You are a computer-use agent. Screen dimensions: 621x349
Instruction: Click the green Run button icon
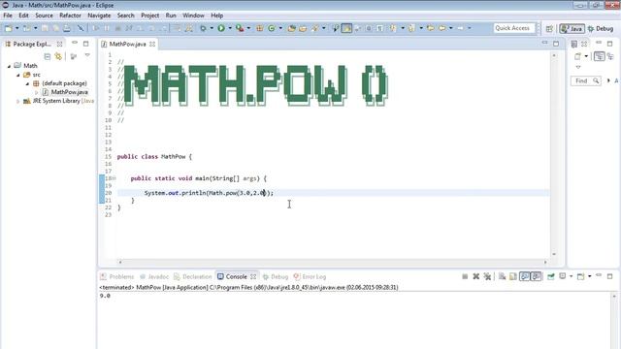click(221, 28)
